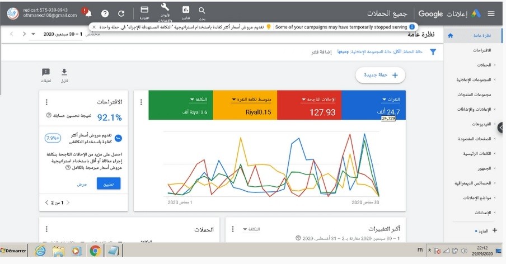Open الصفحات المقصودة in the sidebar
The height and width of the screenshot is (264, 506).
coord(475,139)
